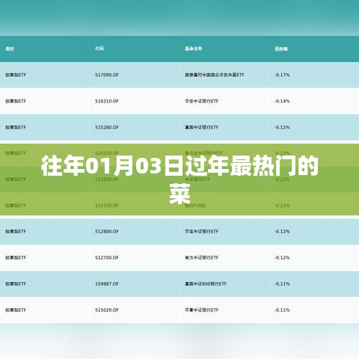The height and width of the screenshot is (359, 359).
Task: Click the -0.17% change value
Action: [x=282, y=75]
